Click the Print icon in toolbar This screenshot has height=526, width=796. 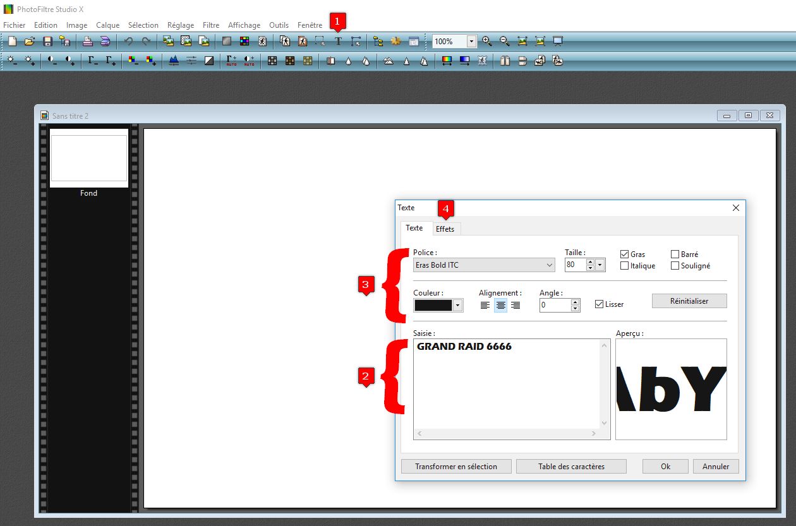88,42
